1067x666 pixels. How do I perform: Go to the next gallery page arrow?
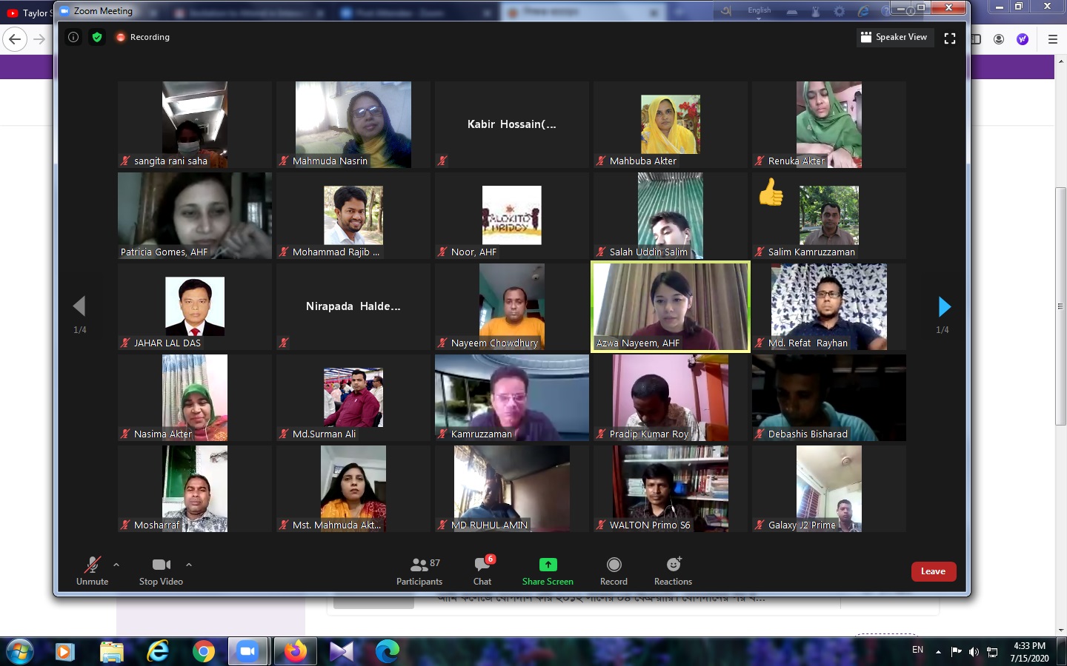[944, 306]
